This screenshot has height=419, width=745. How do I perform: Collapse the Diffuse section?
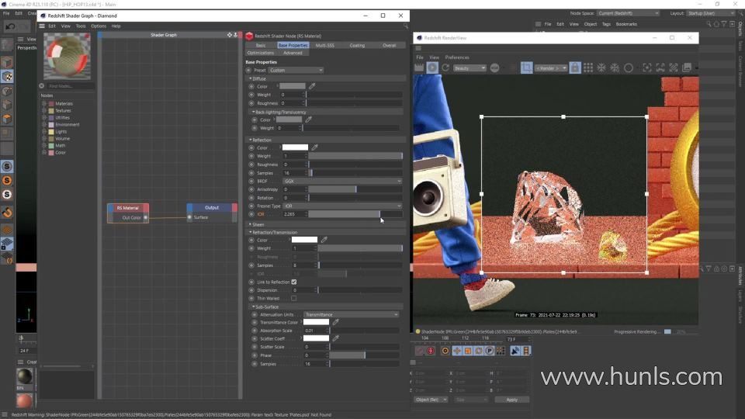[251, 79]
